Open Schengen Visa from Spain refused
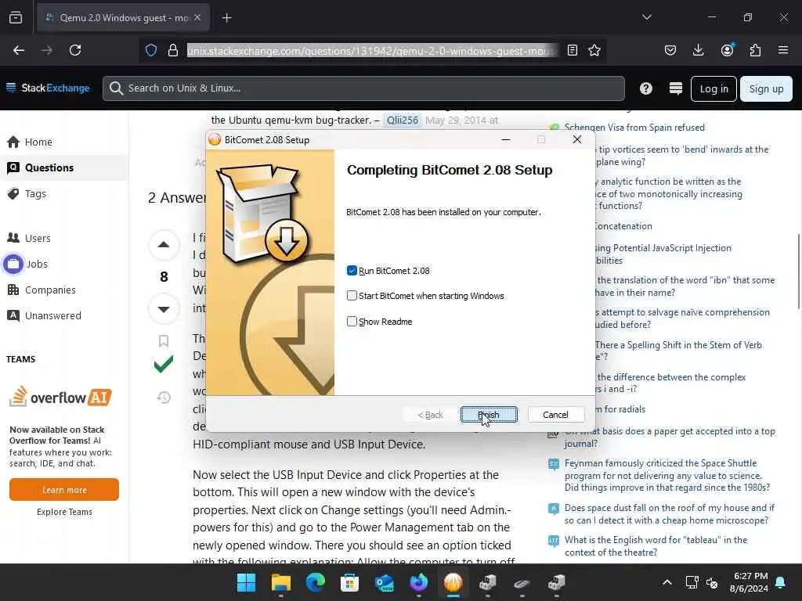The height and width of the screenshot is (601, 802). click(634, 128)
